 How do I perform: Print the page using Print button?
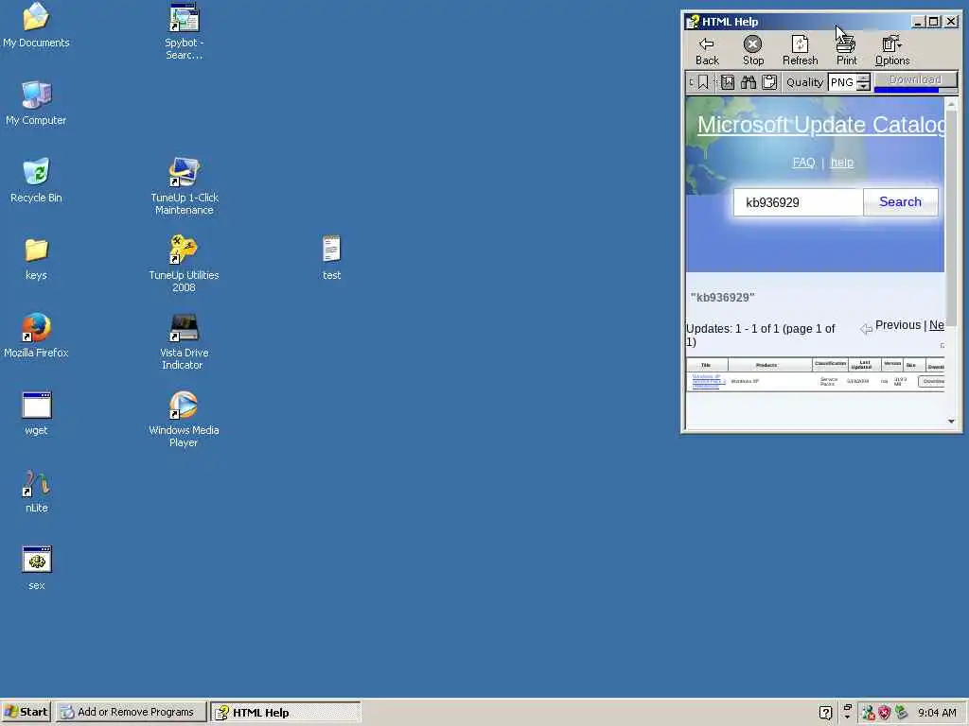pyautogui.click(x=846, y=51)
